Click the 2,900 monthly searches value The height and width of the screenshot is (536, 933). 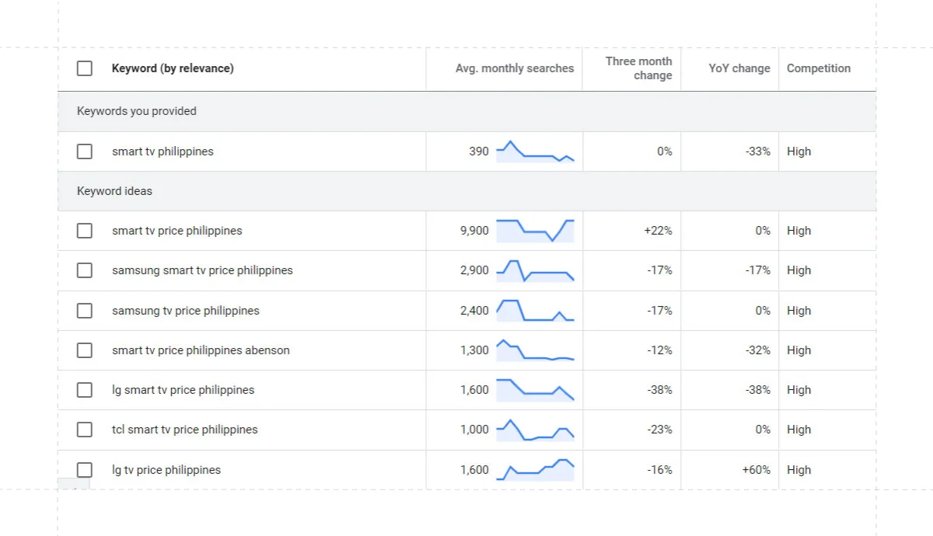point(474,270)
